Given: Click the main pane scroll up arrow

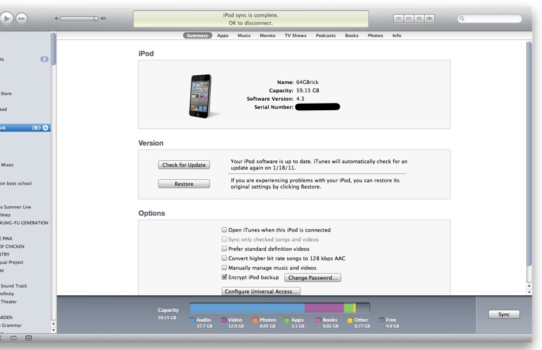Looking at the screenshot, I should click(529, 286).
